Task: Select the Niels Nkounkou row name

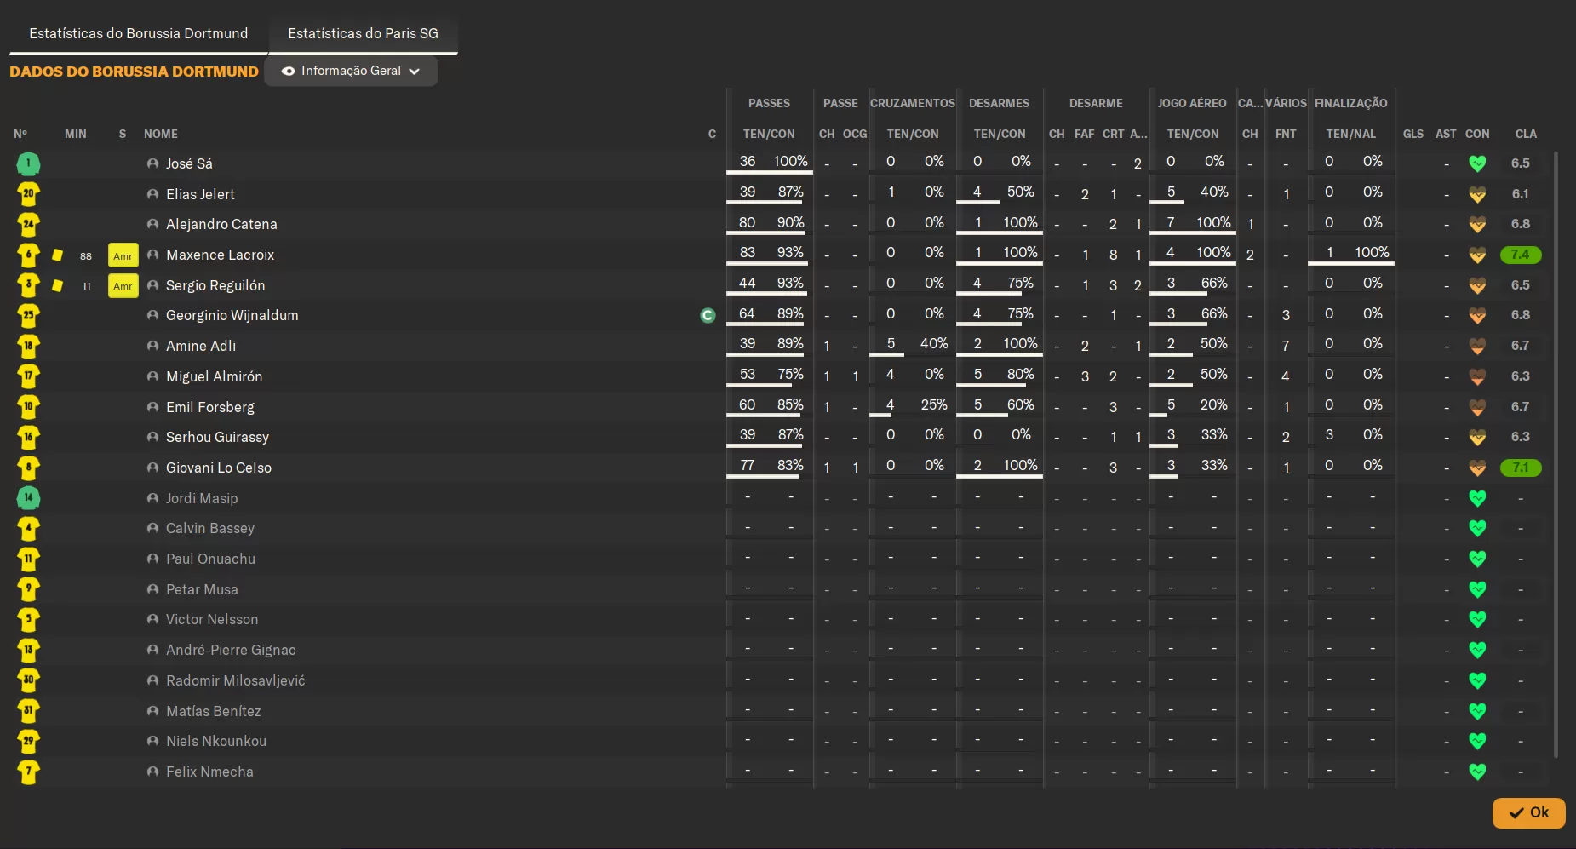Action: 216,741
